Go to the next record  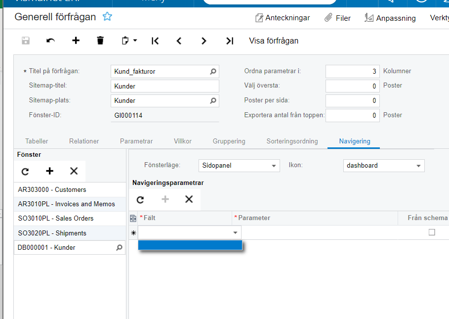point(204,41)
